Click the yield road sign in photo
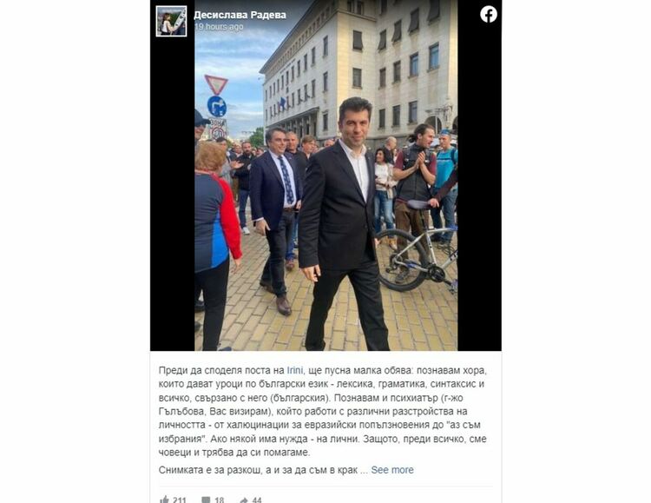The image size is (651, 503). point(216,84)
